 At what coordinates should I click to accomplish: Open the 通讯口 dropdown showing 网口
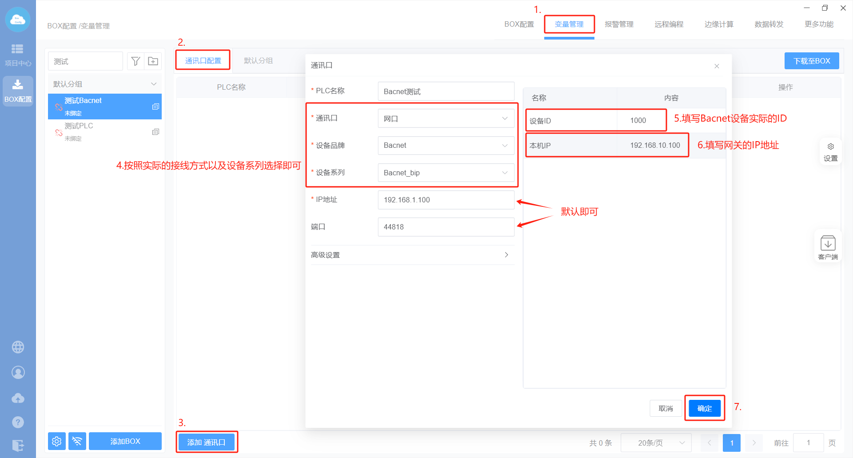(x=446, y=118)
